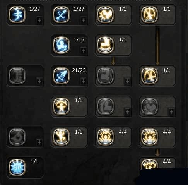Select the crossed-arrows skill at 1/27
The height and width of the screenshot is (185, 188).
61,15
